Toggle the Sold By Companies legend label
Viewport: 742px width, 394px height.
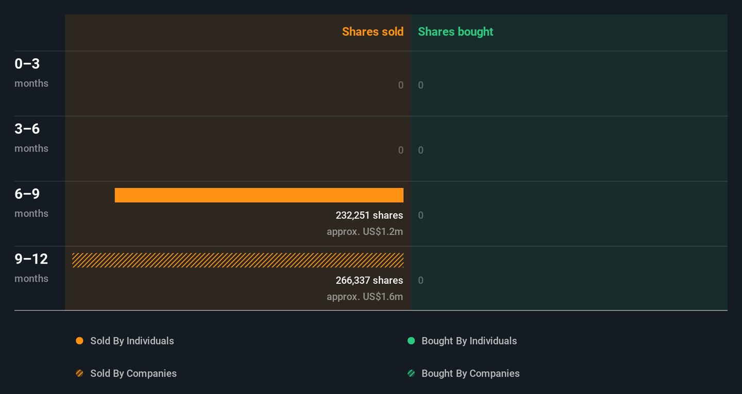coord(133,373)
